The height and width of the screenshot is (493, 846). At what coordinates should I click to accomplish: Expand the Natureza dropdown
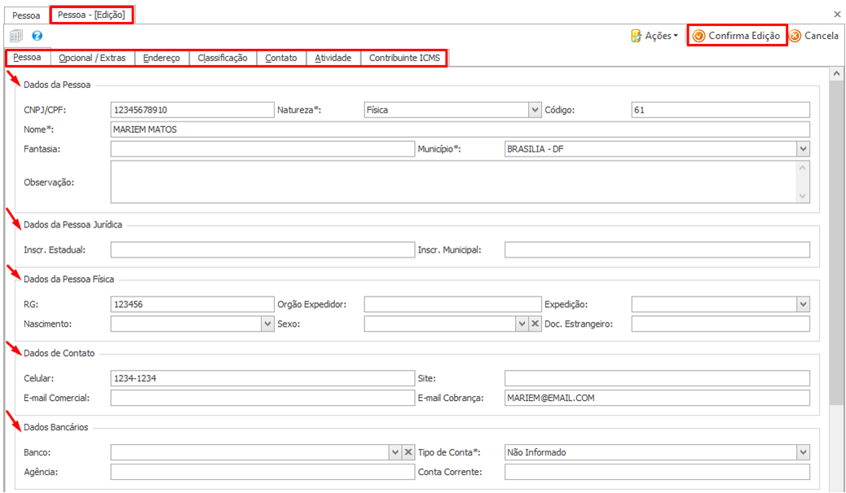[x=535, y=109]
